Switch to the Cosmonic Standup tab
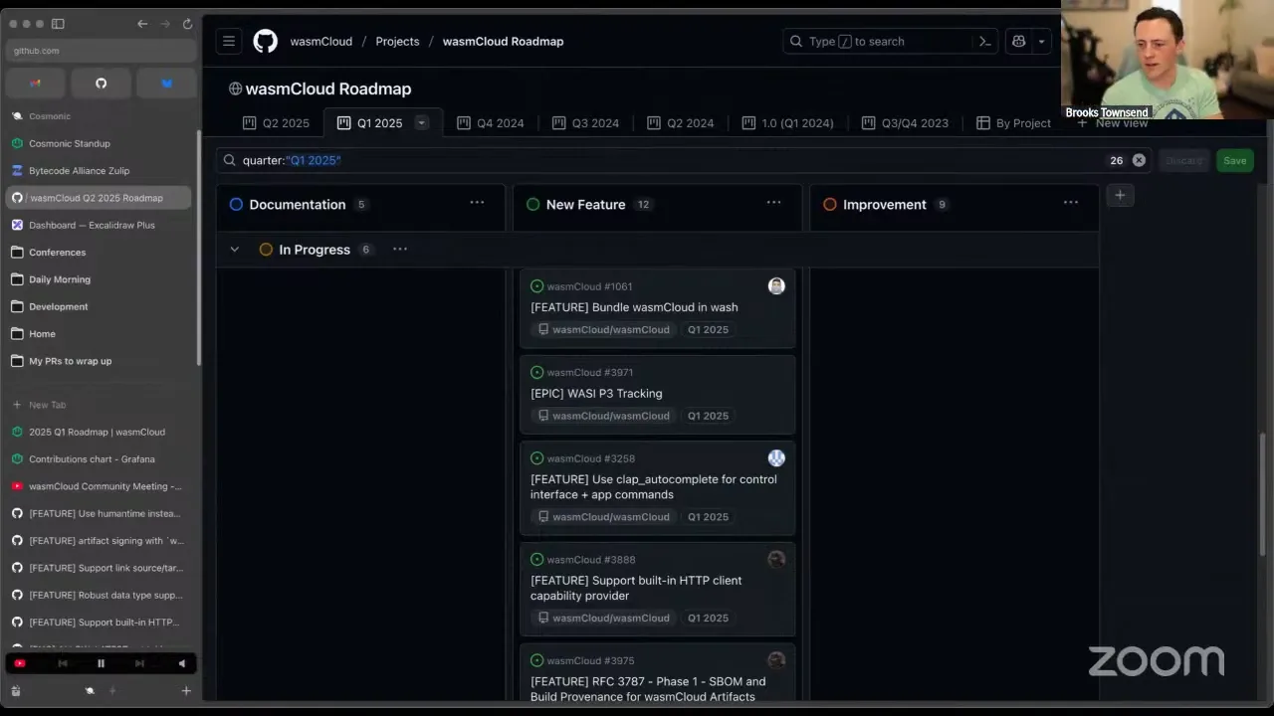The image size is (1274, 716). [x=99, y=143]
